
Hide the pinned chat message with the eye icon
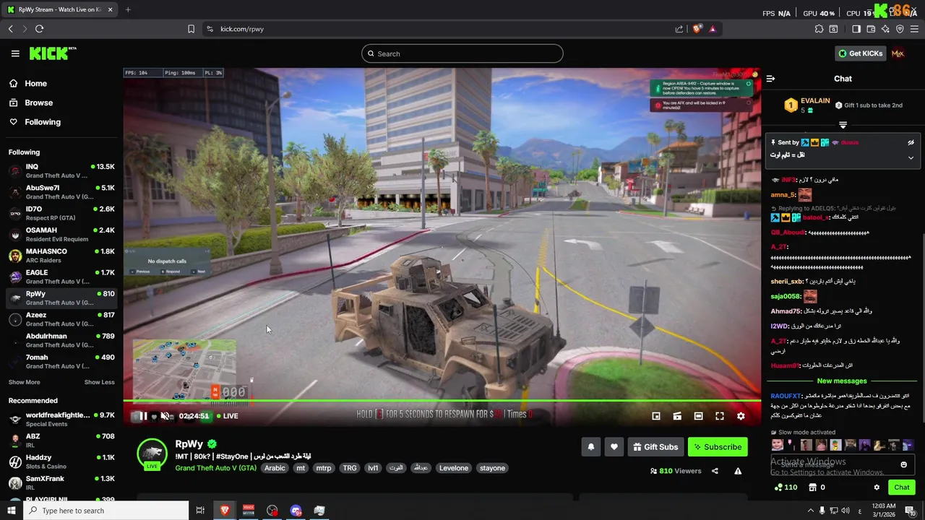(x=911, y=143)
